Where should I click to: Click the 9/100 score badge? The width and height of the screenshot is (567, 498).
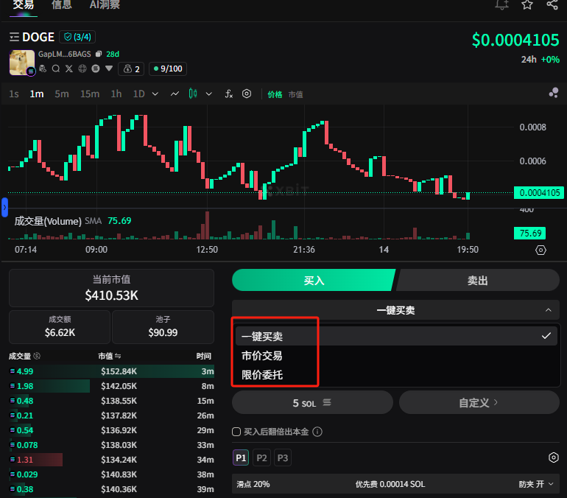click(x=168, y=69)
